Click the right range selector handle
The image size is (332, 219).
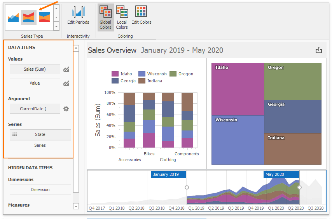tap(299, 188)
